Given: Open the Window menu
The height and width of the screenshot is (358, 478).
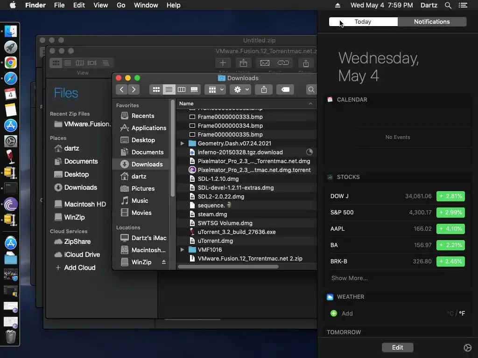Looking at the screenshot, I should coord(146,5).
